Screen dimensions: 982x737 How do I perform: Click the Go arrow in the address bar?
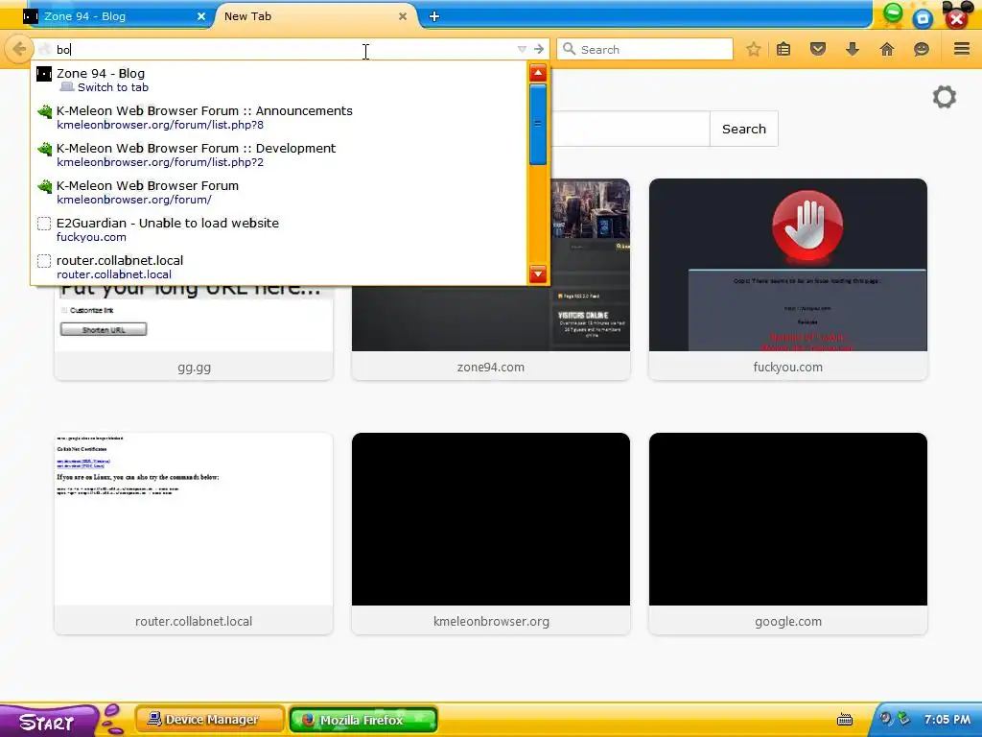click(x=539, y=49)
